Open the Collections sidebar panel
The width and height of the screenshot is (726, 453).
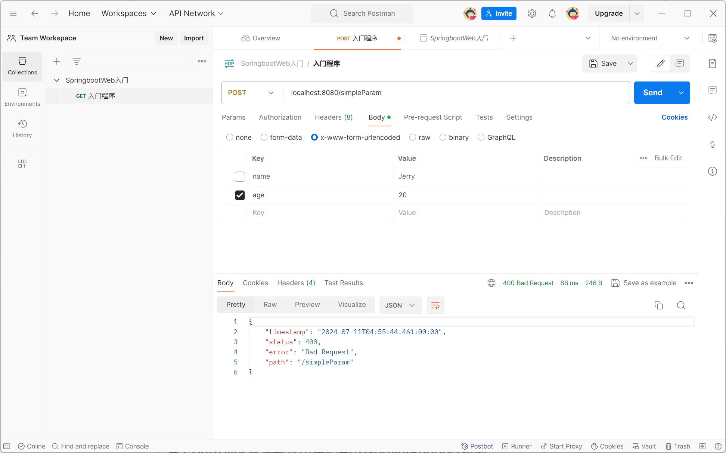tap(22, 66)
